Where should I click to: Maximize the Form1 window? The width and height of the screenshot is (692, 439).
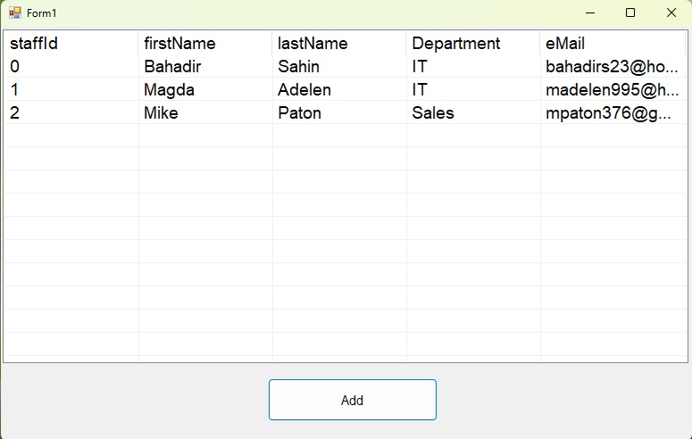point(630,13)
